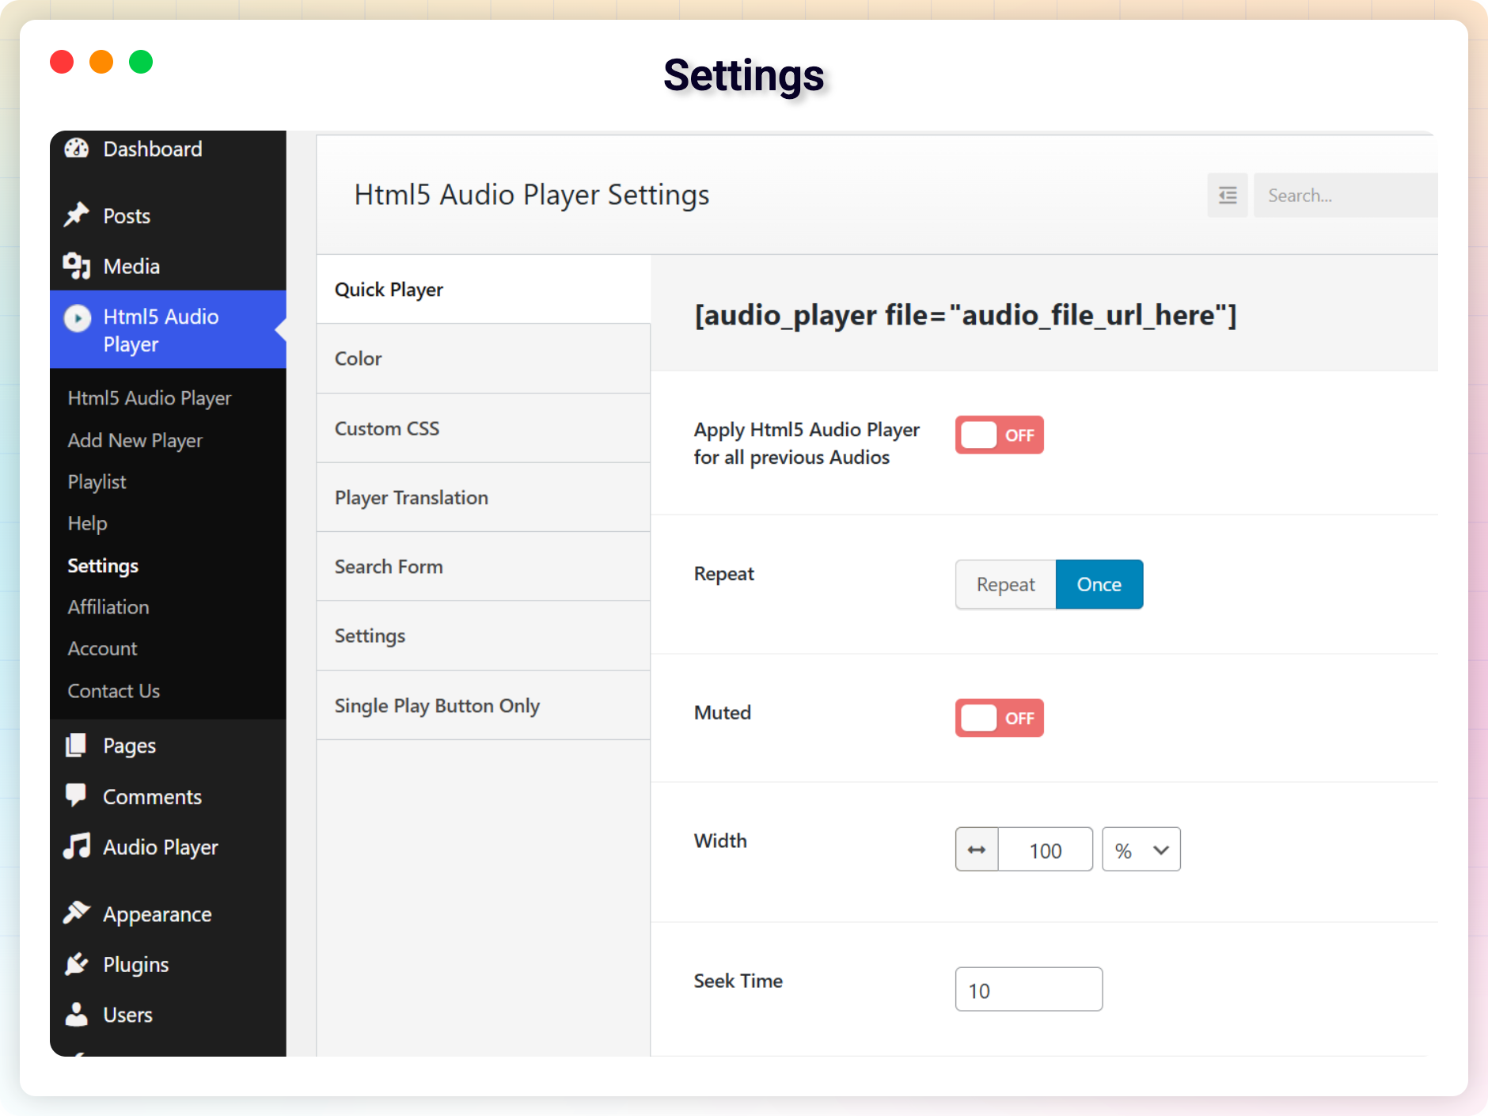Open the Search Form tab
This screenshot has width=1488, height=1116.
484,567
